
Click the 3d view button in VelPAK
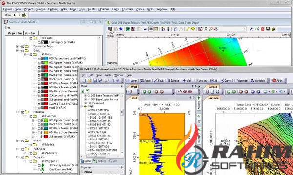[214, 81]
